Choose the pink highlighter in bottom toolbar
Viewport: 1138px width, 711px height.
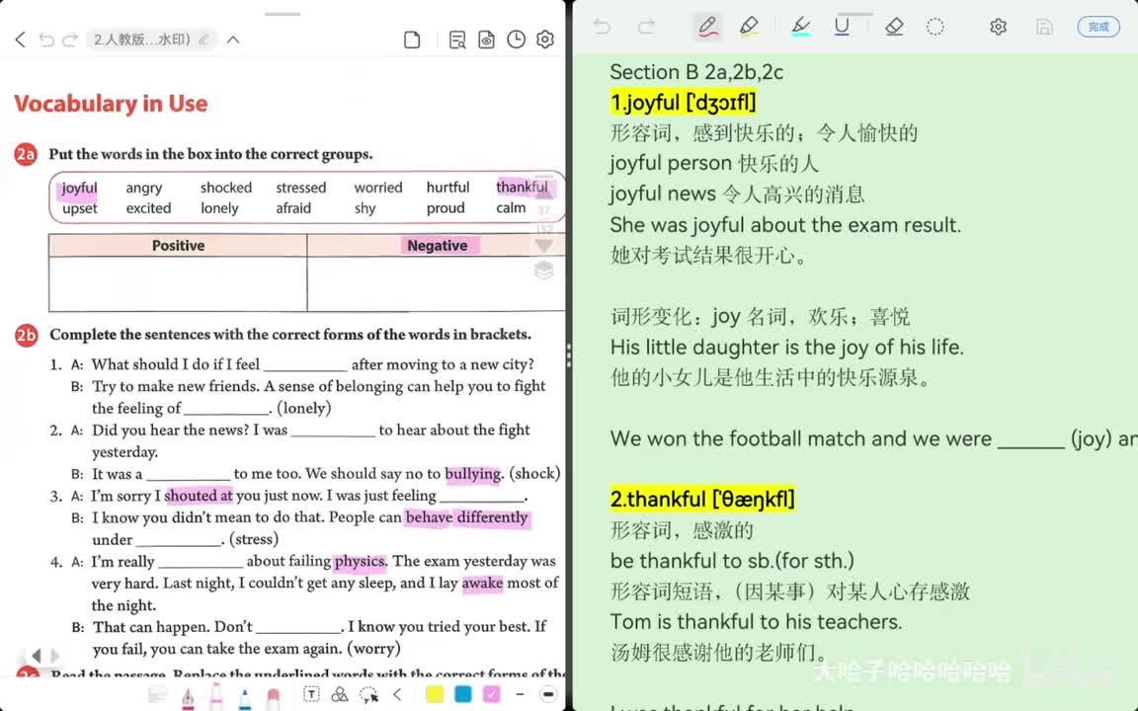pos(216,696)
